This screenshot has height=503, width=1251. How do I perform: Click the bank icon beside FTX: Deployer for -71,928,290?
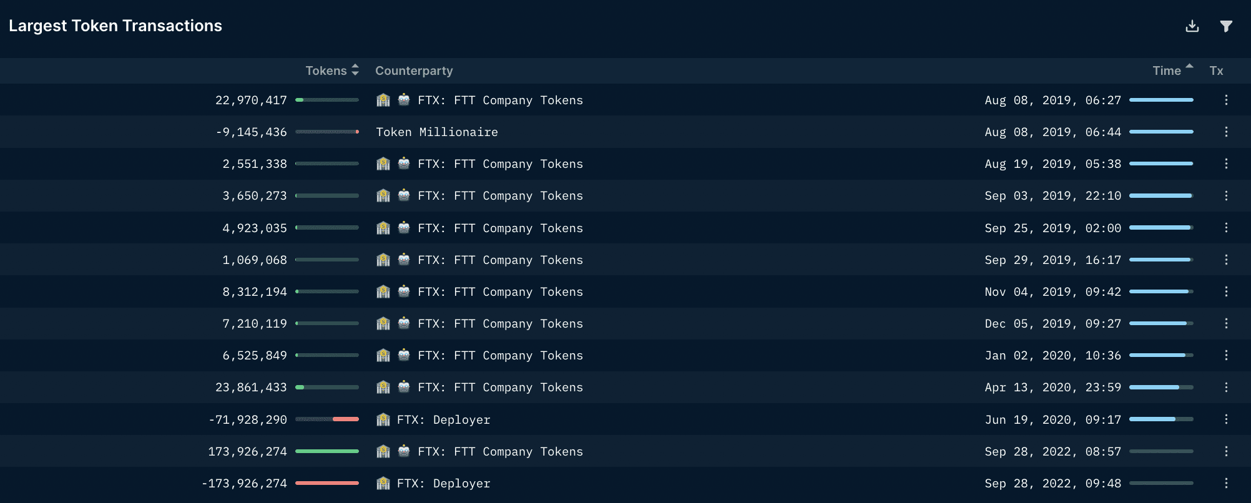click(x=383, y=419)
